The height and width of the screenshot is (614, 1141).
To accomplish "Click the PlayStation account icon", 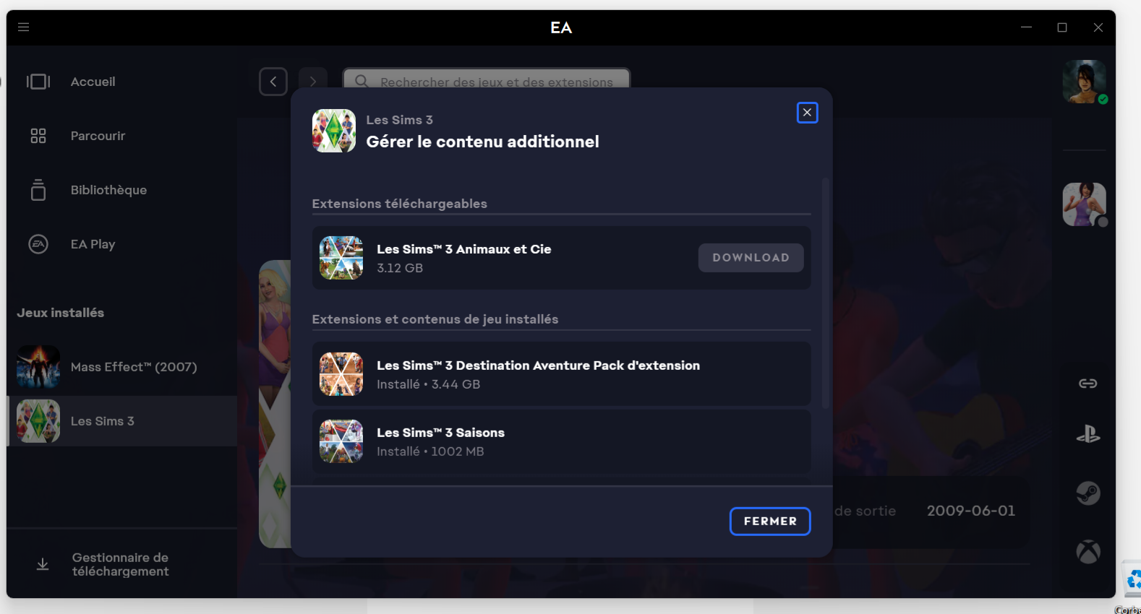I will pos(1087,434).
